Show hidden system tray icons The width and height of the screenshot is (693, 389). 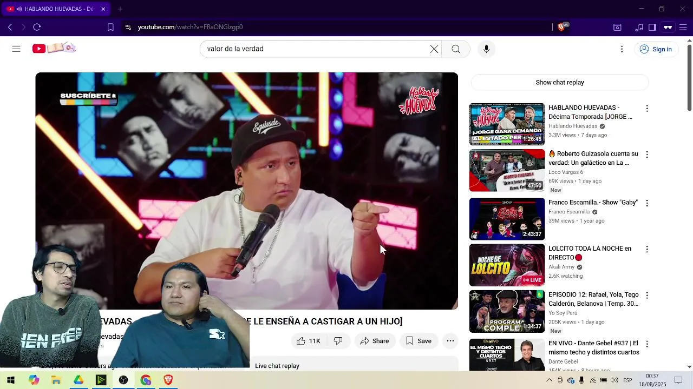(x=549, y=380)
